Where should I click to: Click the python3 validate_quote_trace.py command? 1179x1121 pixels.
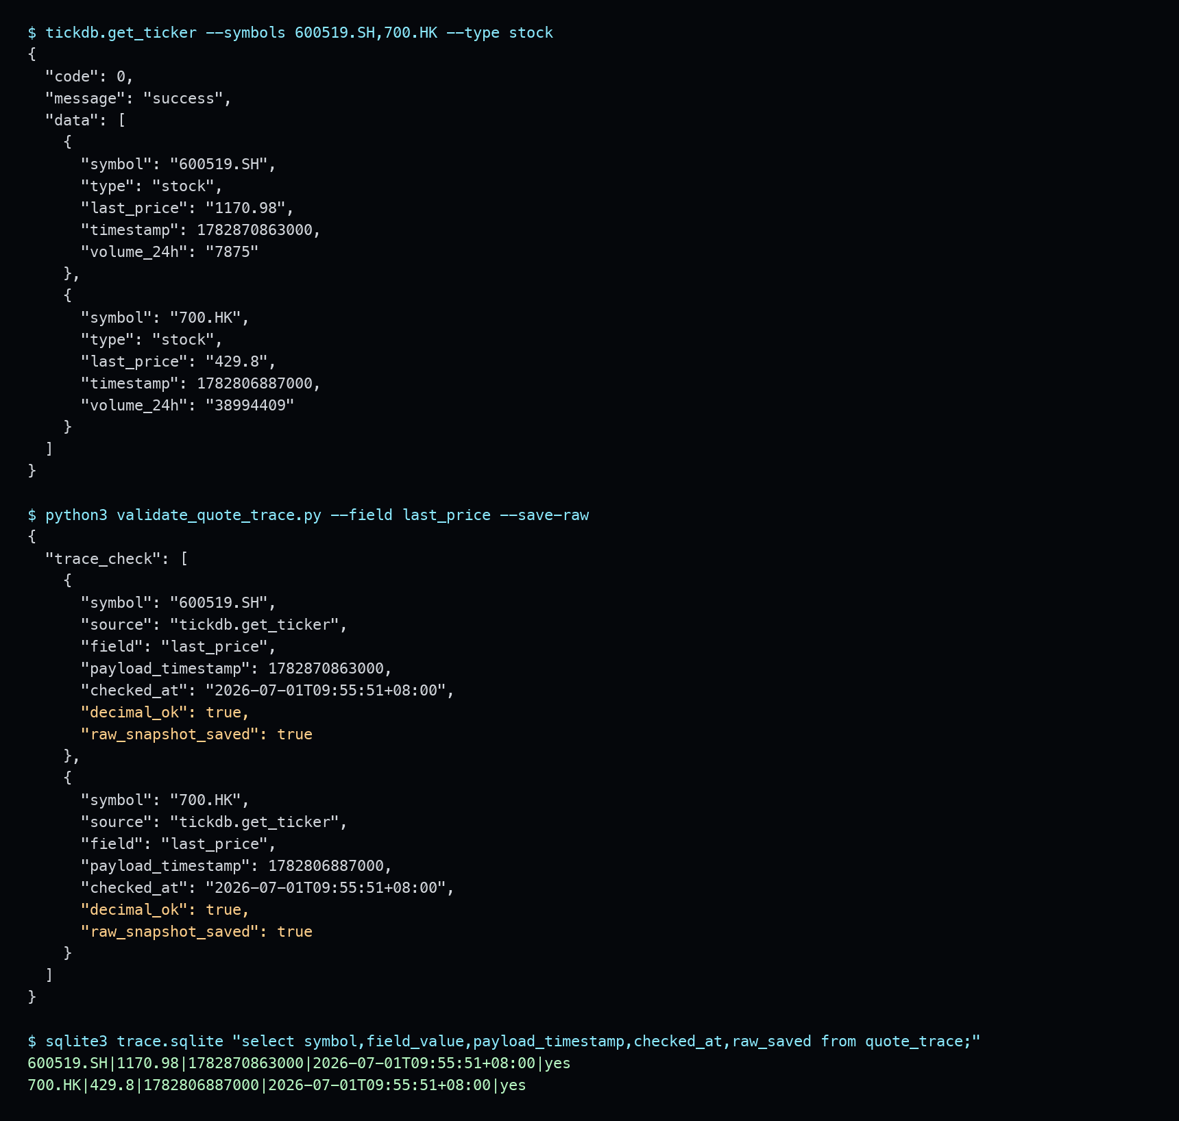308,515
